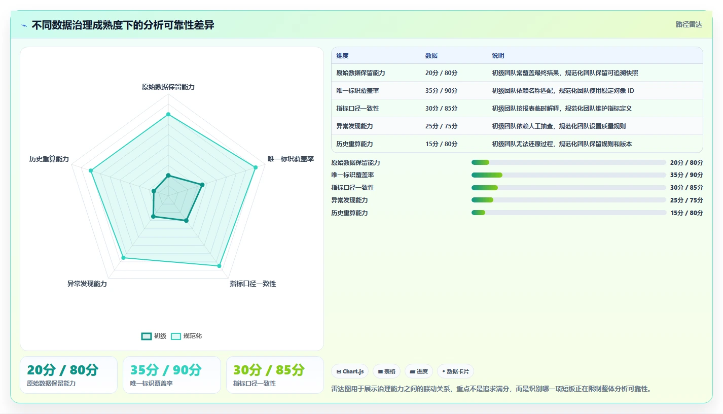The width and height of the screenshot is (723, 414).
Task: Click 初级 data point on 历史重算能力 axis
Action: click(x=154, y=191)
